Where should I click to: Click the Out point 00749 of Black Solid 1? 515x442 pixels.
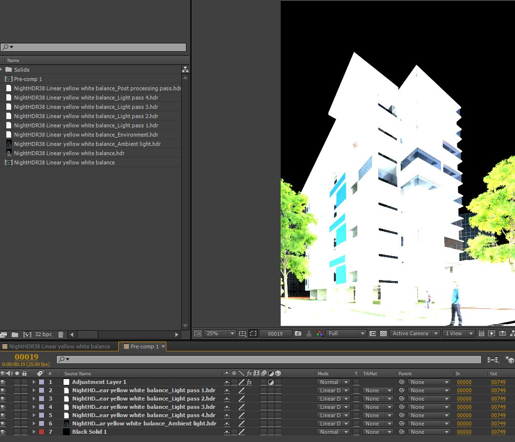pyautogui.click(x=498, y=432)
